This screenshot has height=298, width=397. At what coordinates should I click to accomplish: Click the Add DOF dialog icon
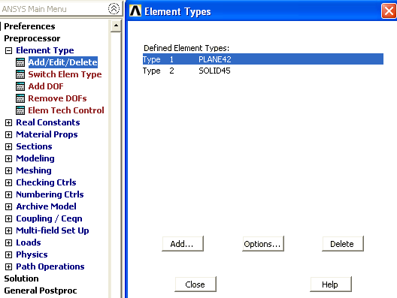[20, 86]
